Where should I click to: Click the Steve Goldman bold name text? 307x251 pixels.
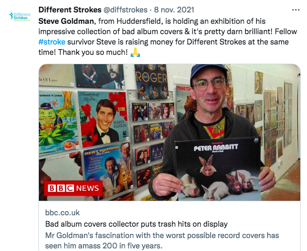(x=66, y=21)
